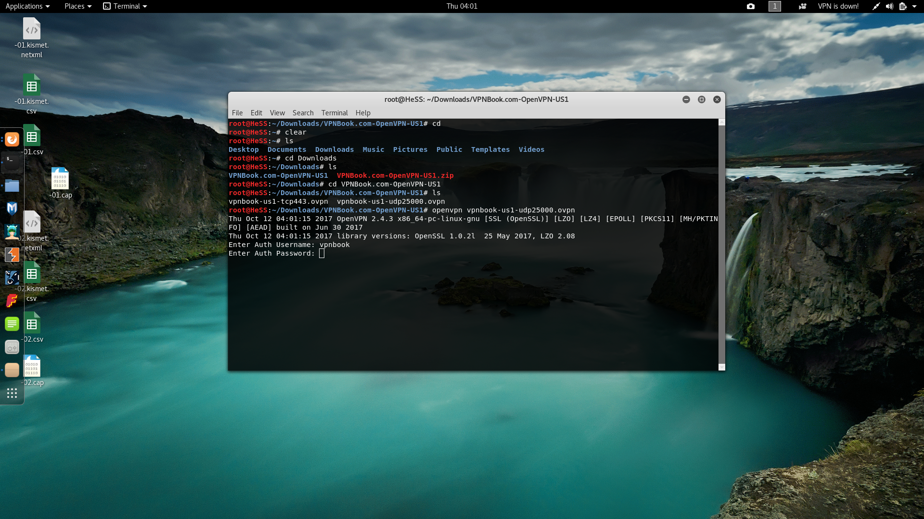Launch Armitage from the dock
This screenshot has height=519, width=924.
coord(12,232)
